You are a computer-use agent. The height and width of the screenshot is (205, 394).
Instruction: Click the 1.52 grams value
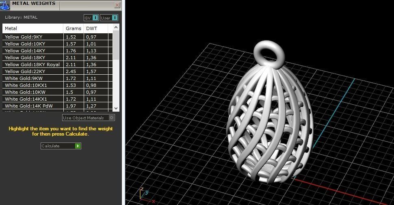pyautogui.click(x=71, y=37)
